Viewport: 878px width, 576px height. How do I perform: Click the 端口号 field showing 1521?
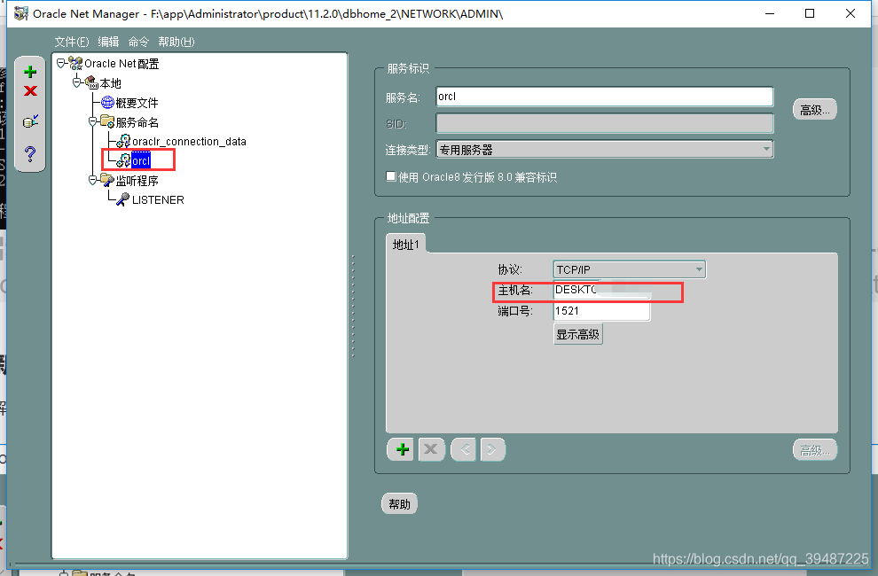pos(602,311)
